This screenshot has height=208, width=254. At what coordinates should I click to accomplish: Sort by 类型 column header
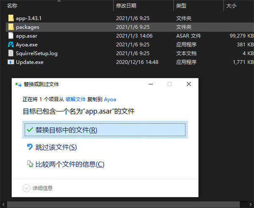181,6
